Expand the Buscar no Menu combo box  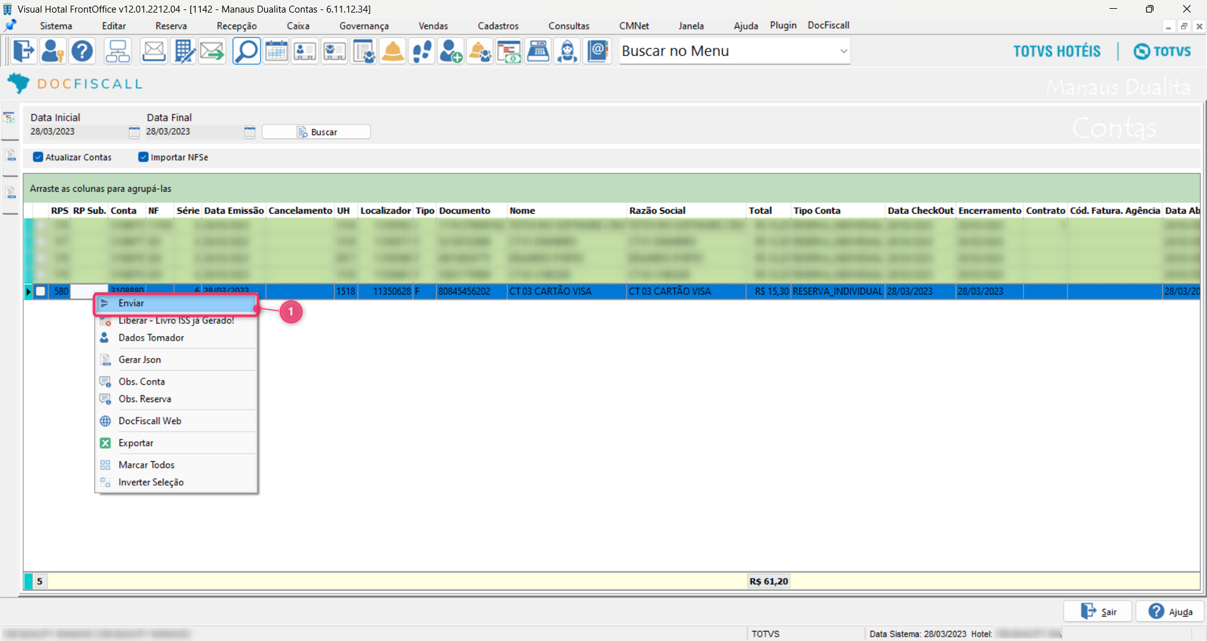844,51
